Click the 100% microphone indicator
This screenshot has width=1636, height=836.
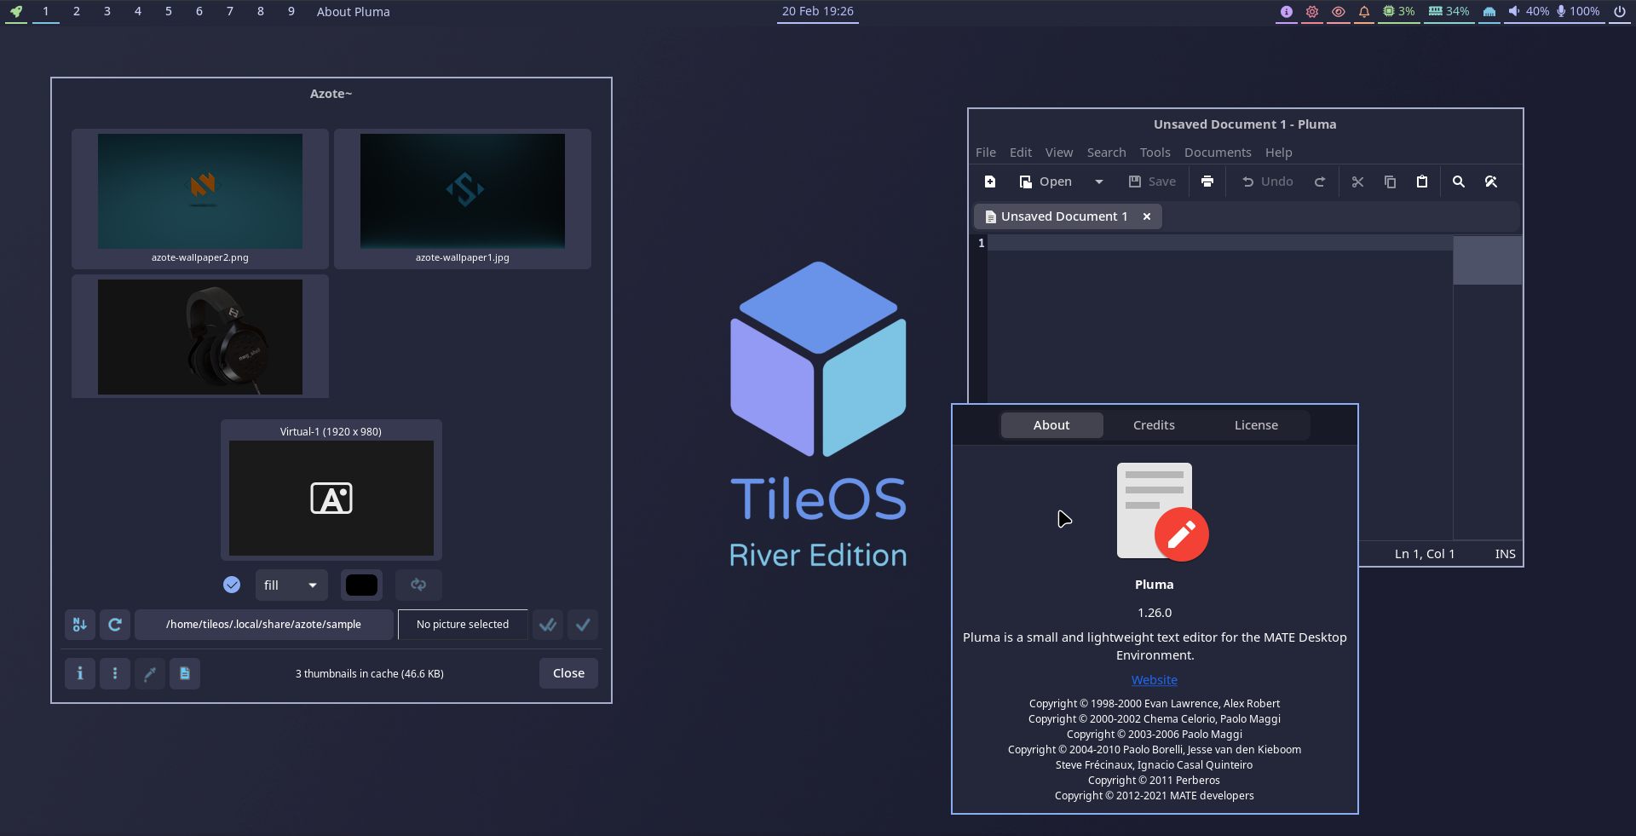point(1579,12)
